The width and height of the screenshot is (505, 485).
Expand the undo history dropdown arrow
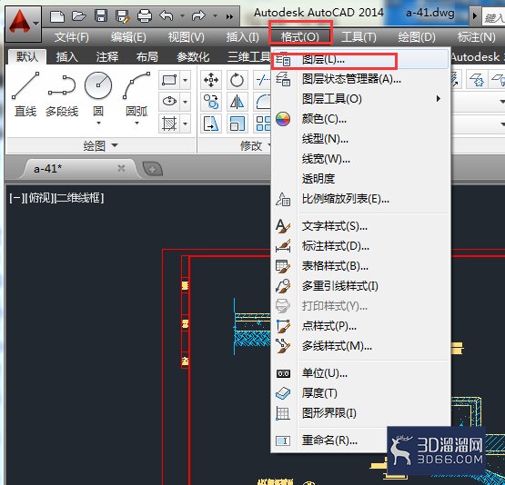(x=182, y=15)
